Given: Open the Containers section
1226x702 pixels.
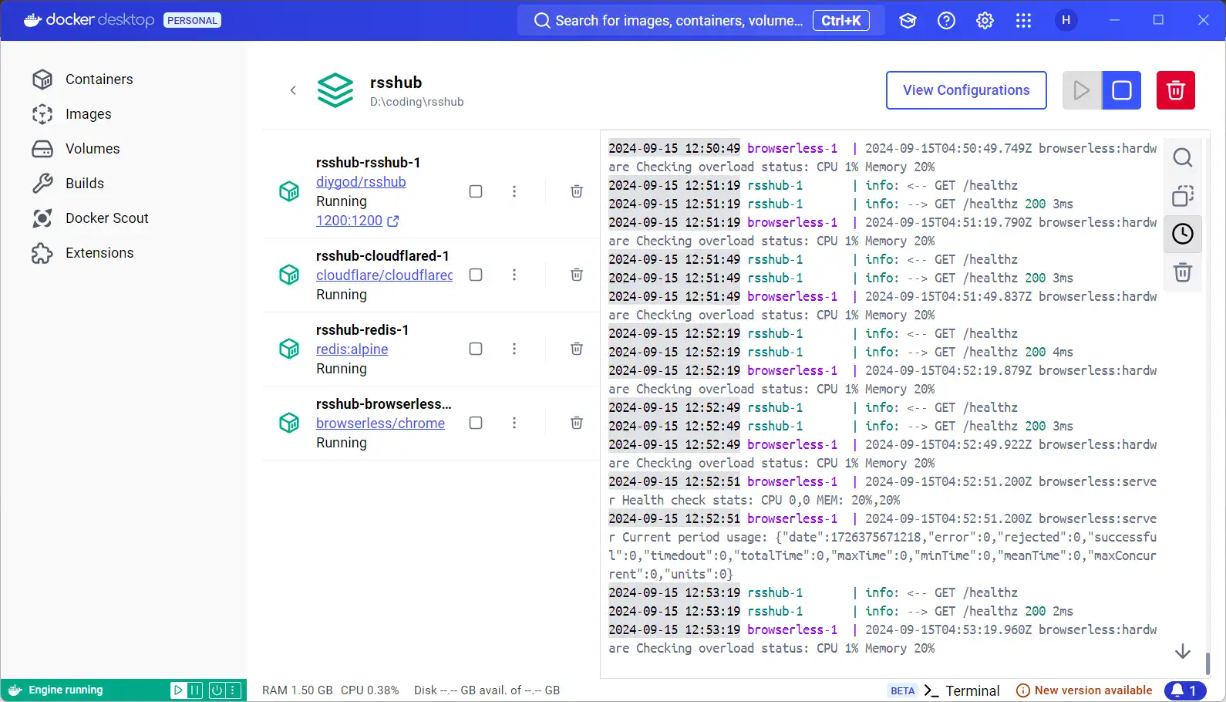Looking at the screenshot, I should (x=83, y=79).
